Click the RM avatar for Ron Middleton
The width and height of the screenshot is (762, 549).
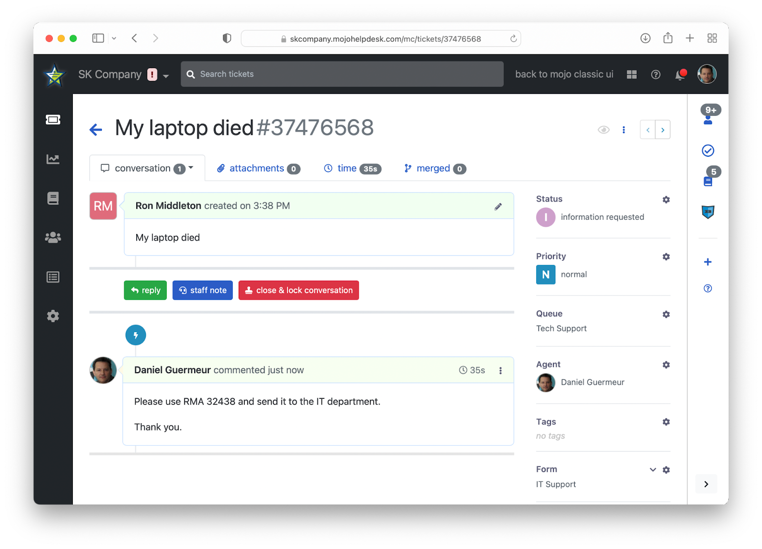point(103,206)
